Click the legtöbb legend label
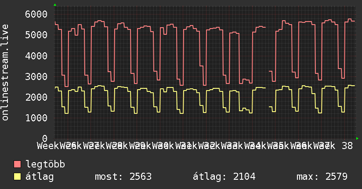Screen dimensions: 362x189 point(45,164)
